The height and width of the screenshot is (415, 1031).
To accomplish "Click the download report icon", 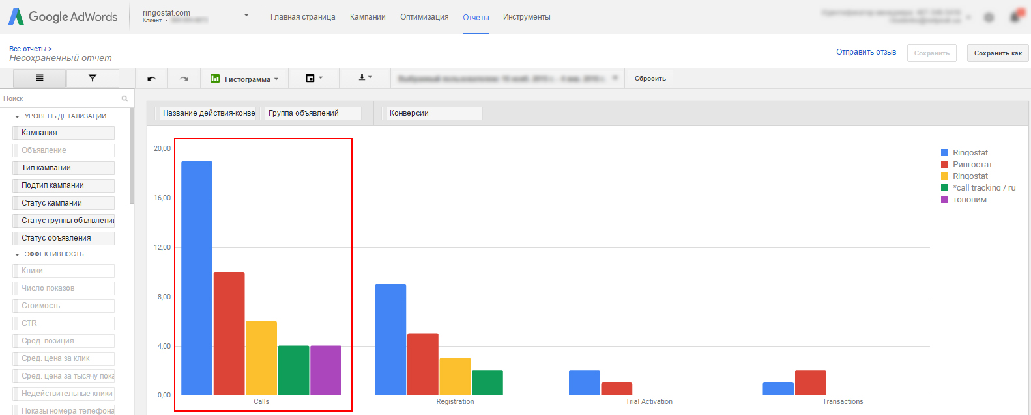I will tap(362, 77).
